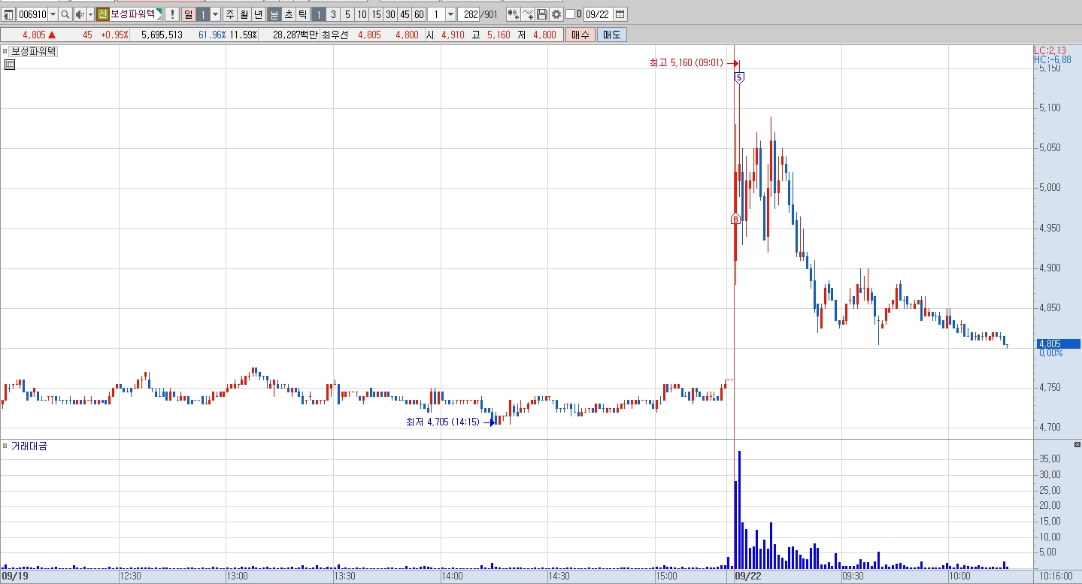
Task: Select the 1-minute interval button
Action: 319,14
